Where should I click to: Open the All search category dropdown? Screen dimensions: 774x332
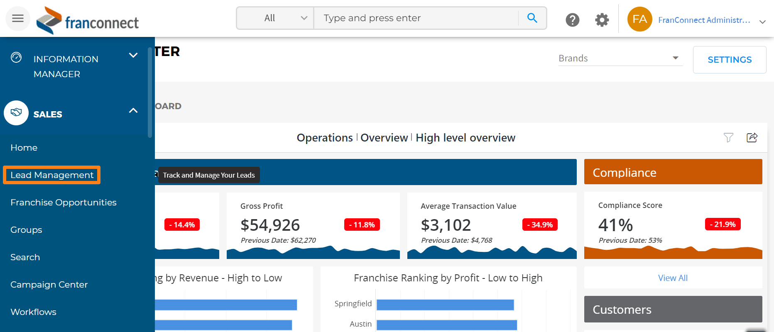pos(275,18)
